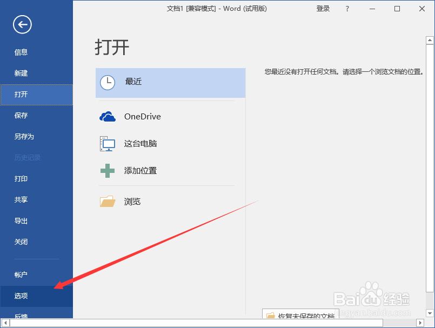The width and height of the screenshot is (435, 328).
Task: Click the back arrow circle icon
Action: (x=22, y=24)
